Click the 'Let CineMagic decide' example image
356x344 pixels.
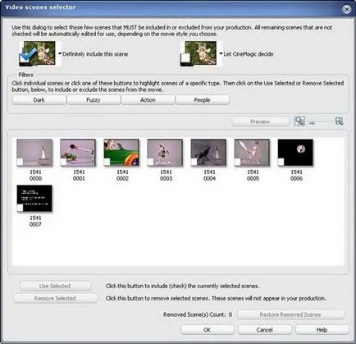click(201, 53)
